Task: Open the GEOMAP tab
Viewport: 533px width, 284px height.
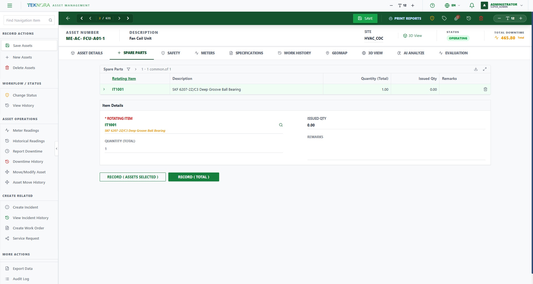Action: (336, 53)
